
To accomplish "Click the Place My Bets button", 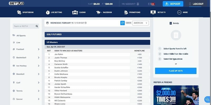I will click(x=176, y=71).
